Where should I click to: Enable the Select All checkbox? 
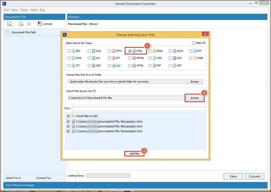[x=194, y=43]
